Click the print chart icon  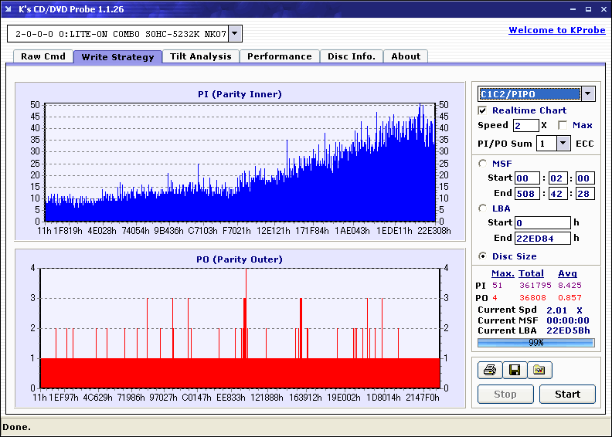(489, 371)
